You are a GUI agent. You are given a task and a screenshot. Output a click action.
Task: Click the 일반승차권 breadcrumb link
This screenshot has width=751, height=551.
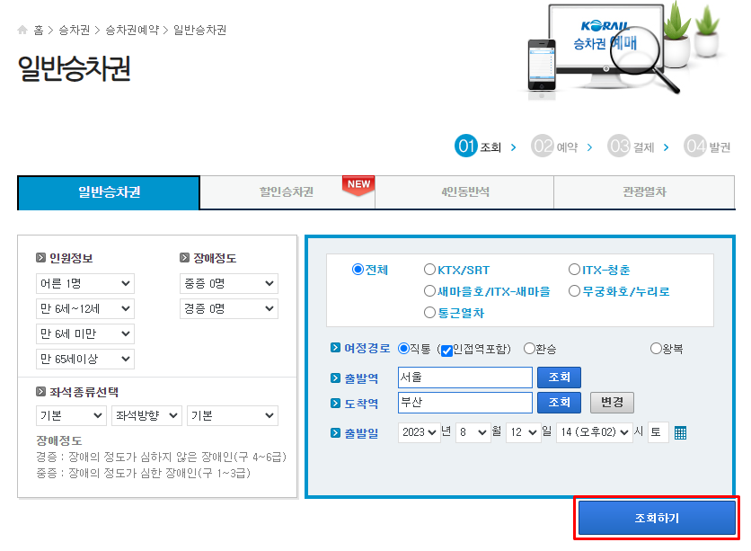(199, 31)
